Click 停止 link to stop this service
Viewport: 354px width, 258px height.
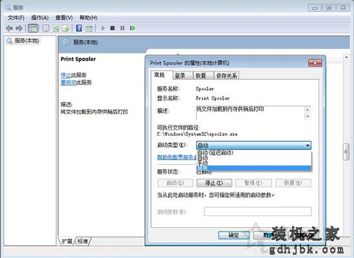pyautogui.click(x=66, y=75)
